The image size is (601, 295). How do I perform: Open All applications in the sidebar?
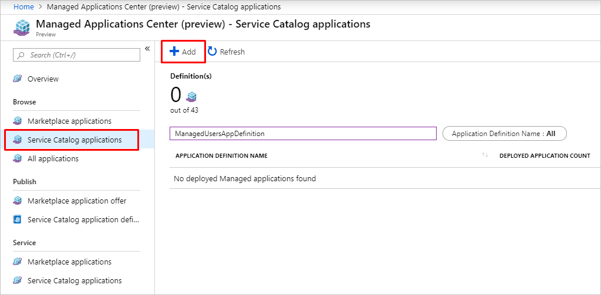pos(53,158)
